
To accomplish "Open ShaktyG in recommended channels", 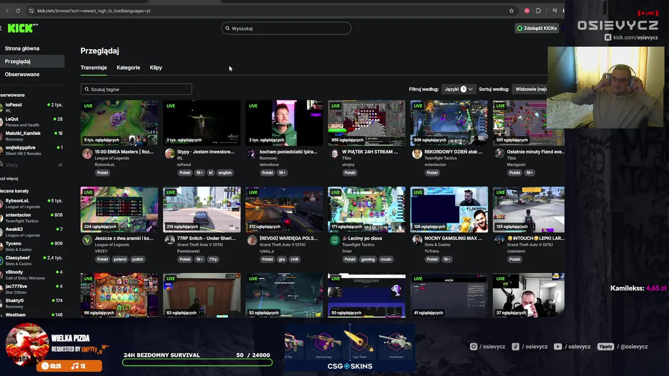I will click(31, 303).
